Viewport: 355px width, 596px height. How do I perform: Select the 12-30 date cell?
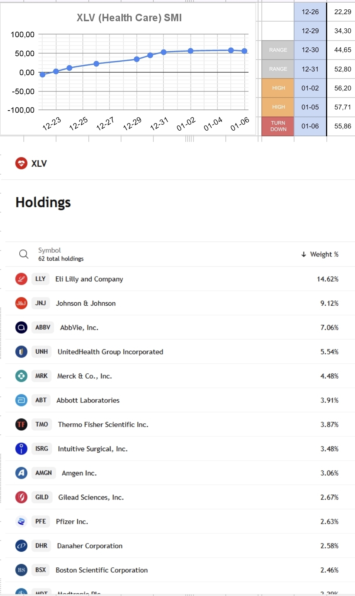point(310,50)
